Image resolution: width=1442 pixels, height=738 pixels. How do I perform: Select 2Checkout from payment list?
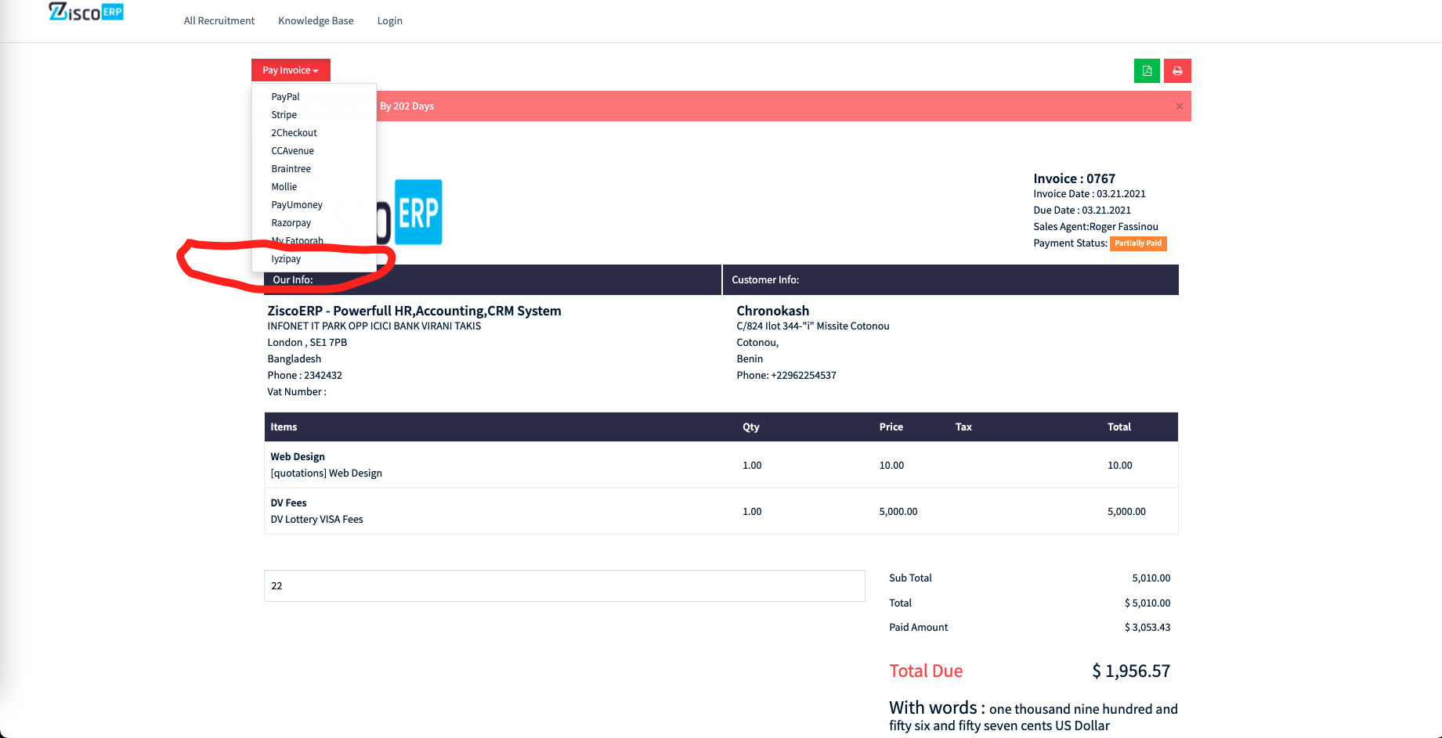point(294,132)
